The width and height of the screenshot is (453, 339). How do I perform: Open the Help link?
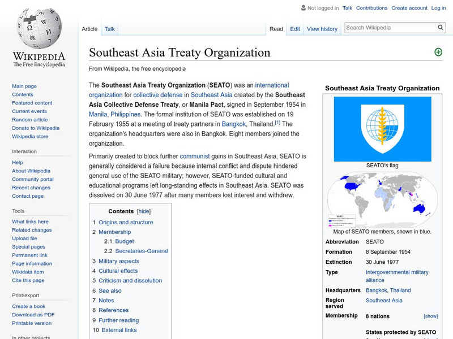pyautogui.click(x=18, y=162)
